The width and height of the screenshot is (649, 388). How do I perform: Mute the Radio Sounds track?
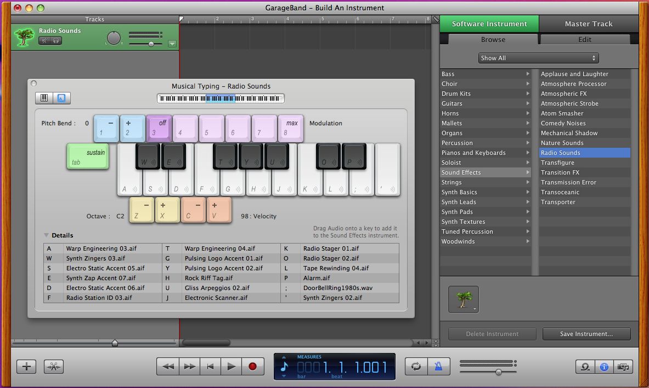(x=44, y=40)
